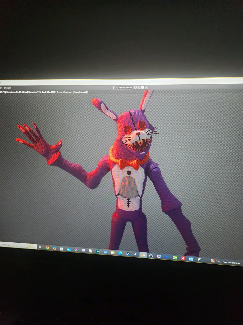Open the Imagem menu

coord(8,88)
